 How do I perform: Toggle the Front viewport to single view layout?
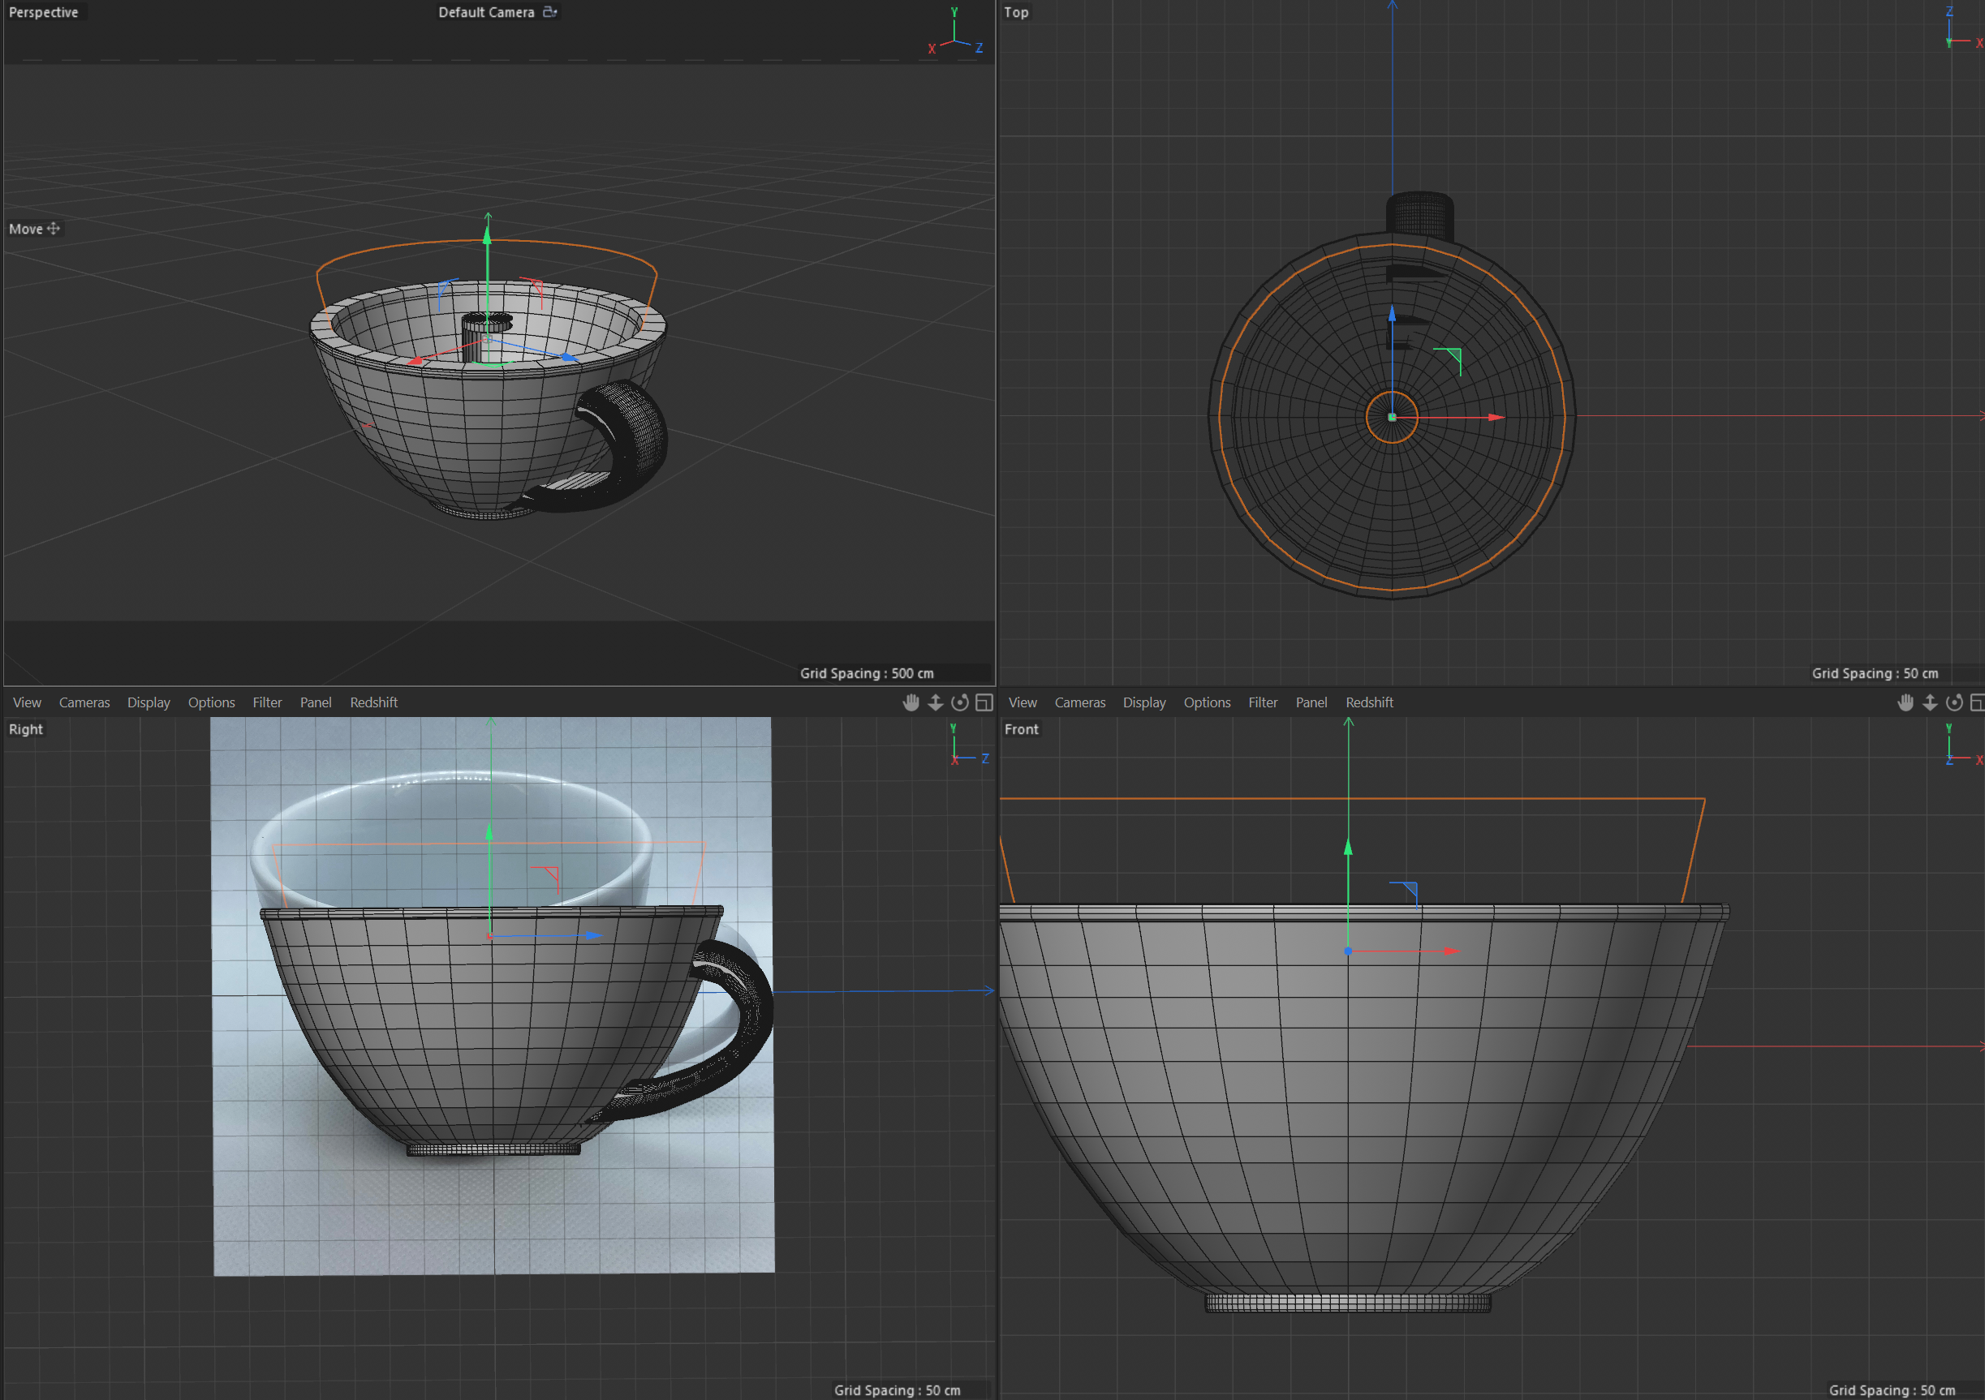[x=1979, y=702]
